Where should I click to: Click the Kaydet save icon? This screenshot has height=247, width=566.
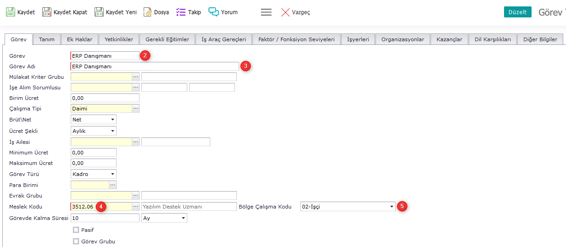[11, 12]
